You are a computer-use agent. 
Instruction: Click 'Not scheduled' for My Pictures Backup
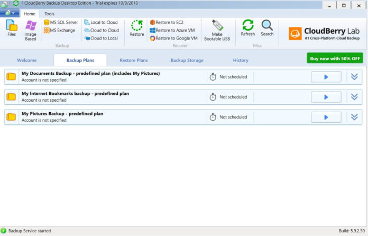click(233, 117)
